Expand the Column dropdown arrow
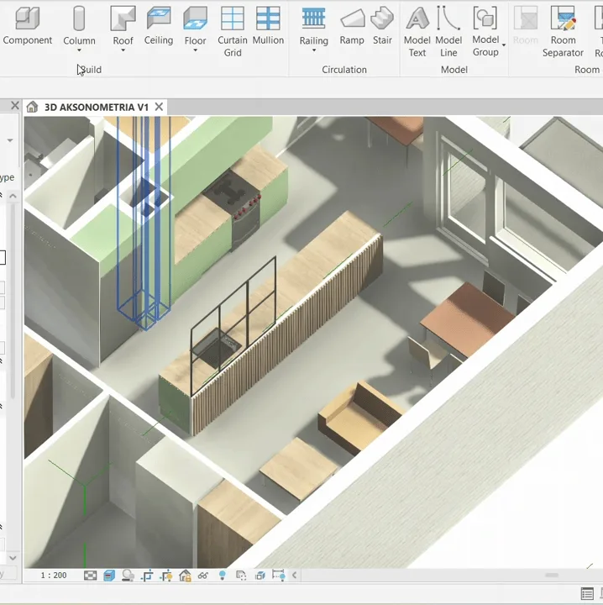 (79, 51)
